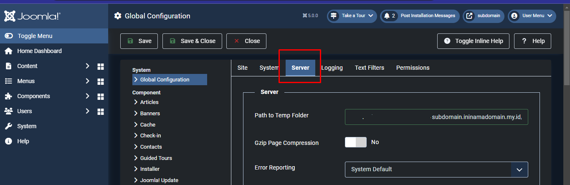Open Articles component configuration
This screenshot has height=185, width=570.
coord(149,102)
